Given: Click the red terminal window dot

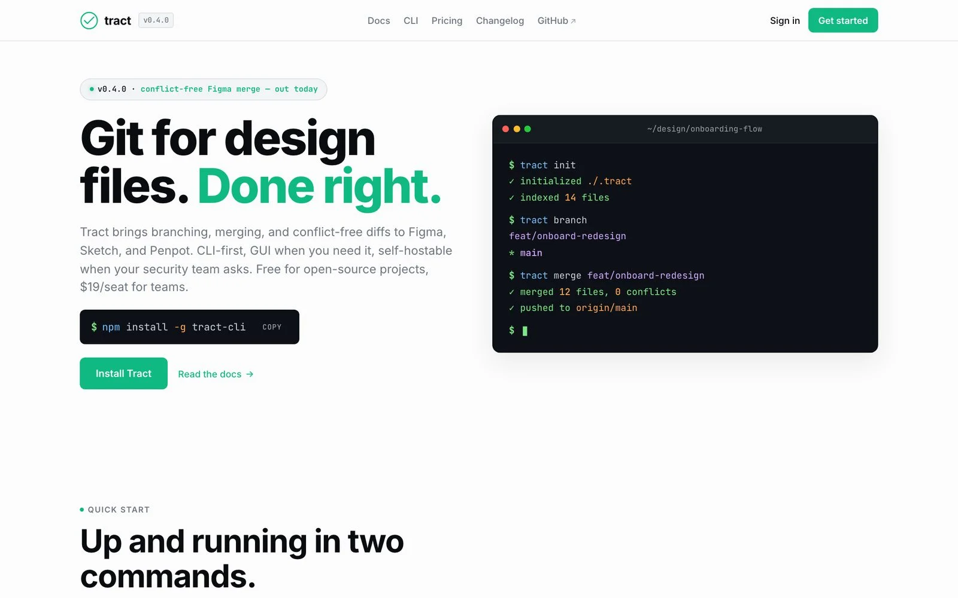Looking at the screenshot, I should [506, 129].
